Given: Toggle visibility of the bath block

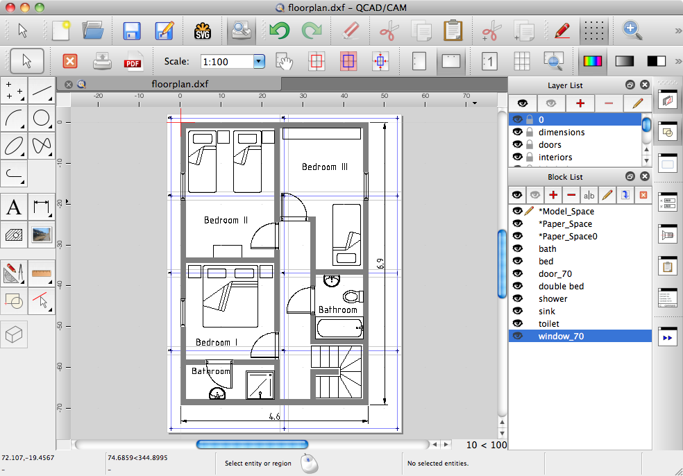Looking at the screenshot, I should coord(517,248).
